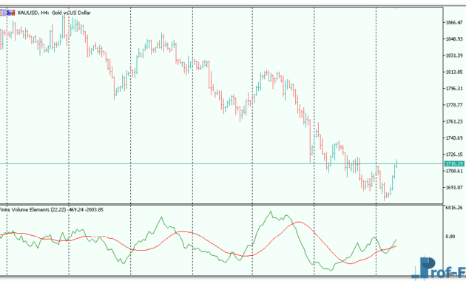Click price scale value 1743.69
The width and height of the screenshot is (466, 281).
pos(454,138)
